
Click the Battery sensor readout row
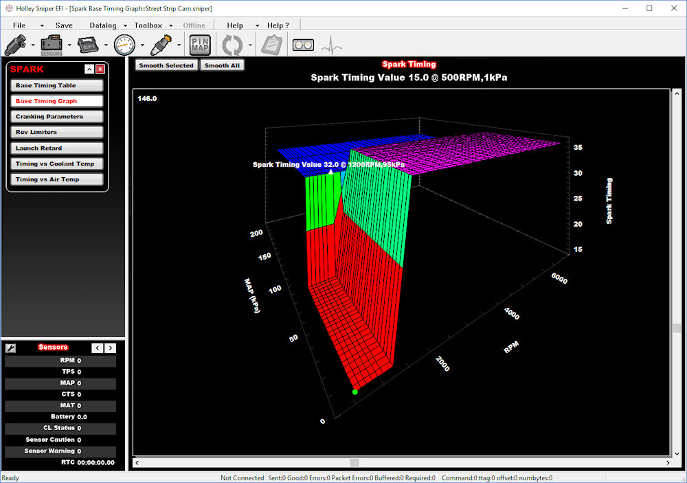tap(60, 417)
